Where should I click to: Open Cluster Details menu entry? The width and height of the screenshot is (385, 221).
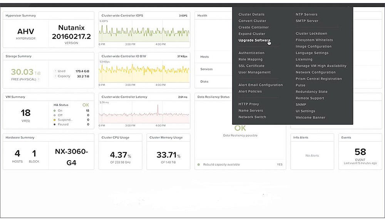pos(251,15)
